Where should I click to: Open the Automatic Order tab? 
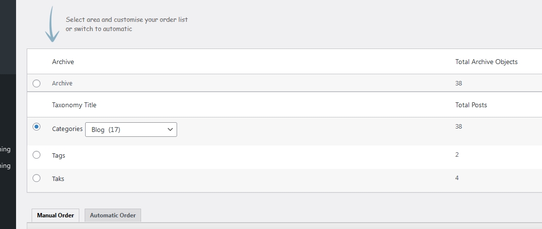(x=113, y=215)
